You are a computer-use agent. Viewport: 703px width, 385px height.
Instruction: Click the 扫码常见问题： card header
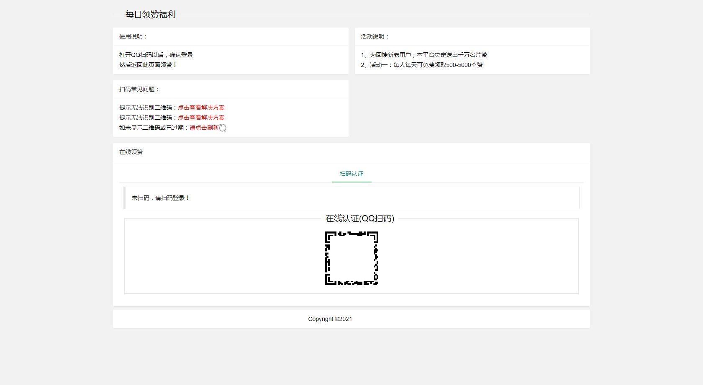(231, 89)
